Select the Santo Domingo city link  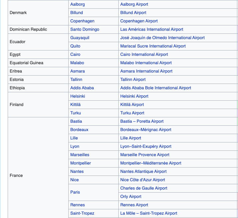pyautogui.click(x=85, y=29)
